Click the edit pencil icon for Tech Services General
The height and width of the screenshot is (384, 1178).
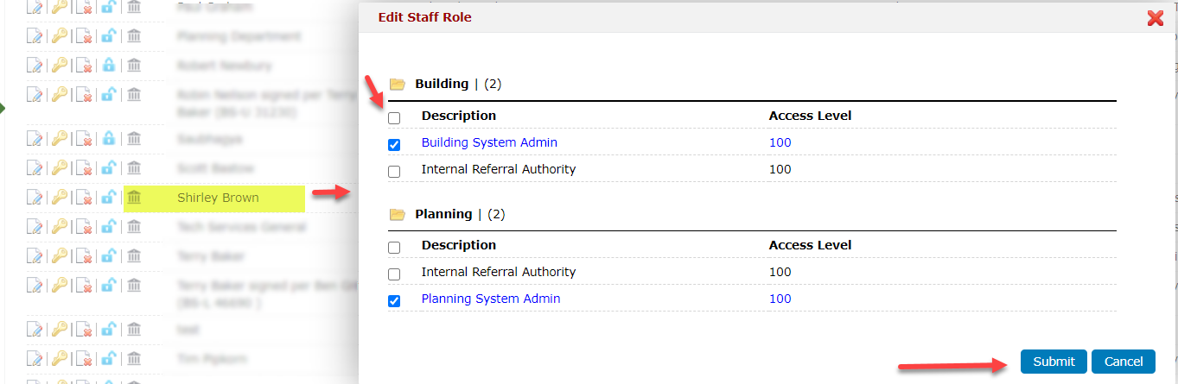(35, 227)
